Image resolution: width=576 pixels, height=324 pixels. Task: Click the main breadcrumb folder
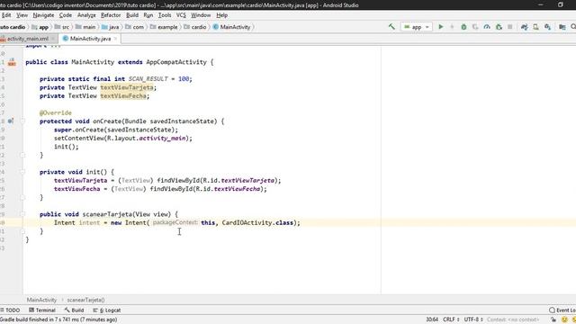pyautogui.click(x=85, y=27)
